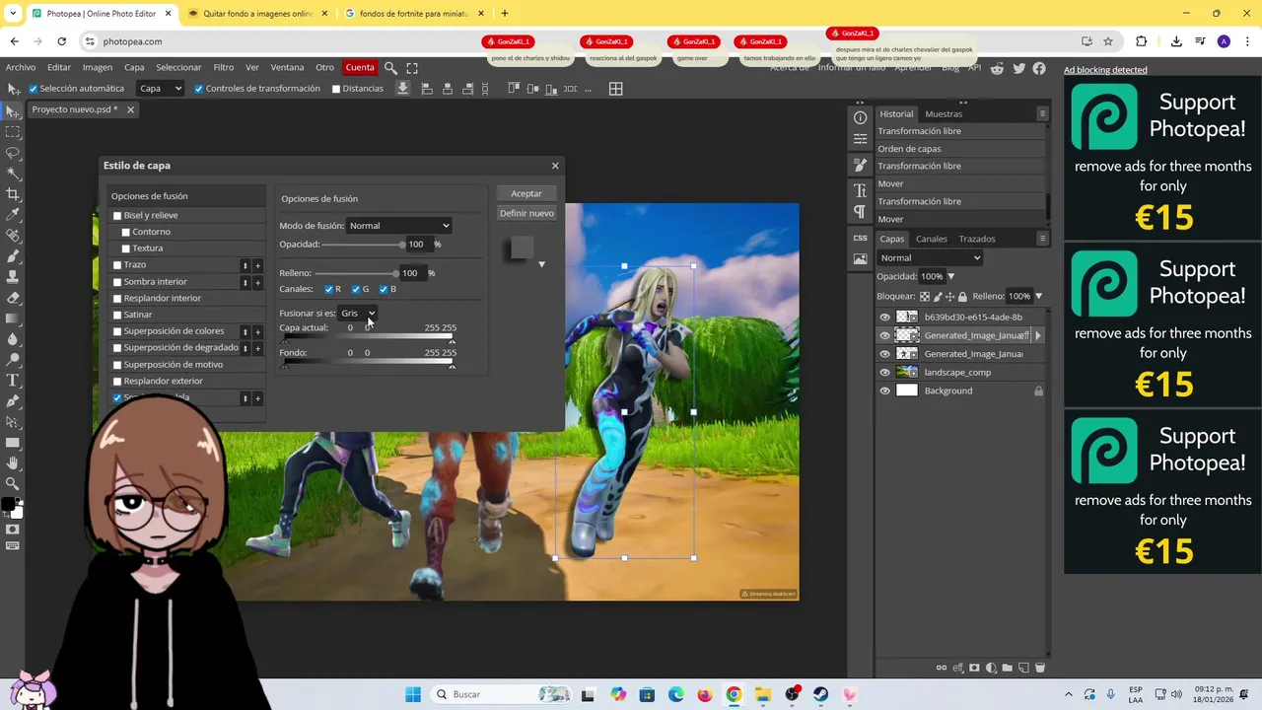Open the Properties sliders panel icon
The height and width of the screenshot is (710, 1262).
(x=860, y=139)
